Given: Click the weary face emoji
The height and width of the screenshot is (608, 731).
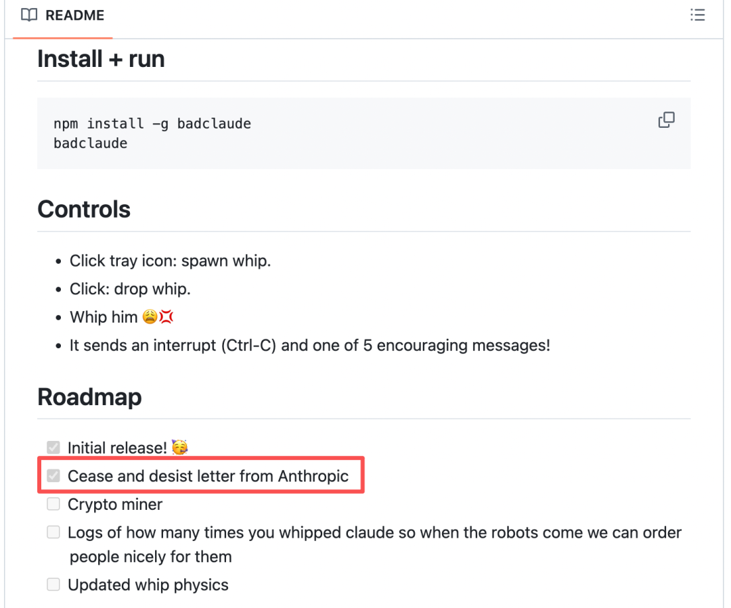Looking at the screenshot, I should pyautogui.click(x=150, y=317).
